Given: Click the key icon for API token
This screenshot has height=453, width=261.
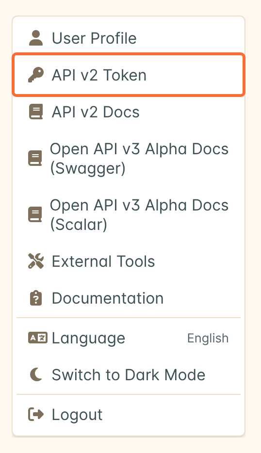Looking at the screenshot, I should [x=36, y=75].
